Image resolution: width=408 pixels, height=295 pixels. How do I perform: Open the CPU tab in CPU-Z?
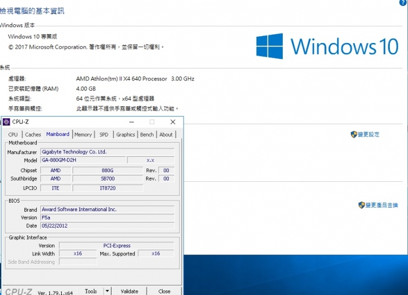pos(12,135)
